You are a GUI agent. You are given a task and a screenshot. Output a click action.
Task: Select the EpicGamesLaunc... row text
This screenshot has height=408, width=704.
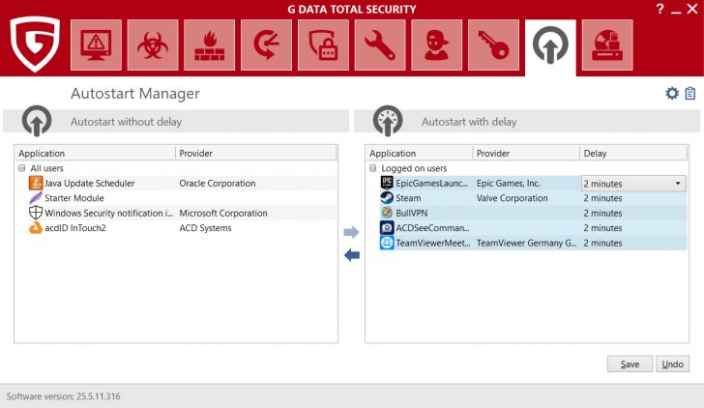point(431,183)
